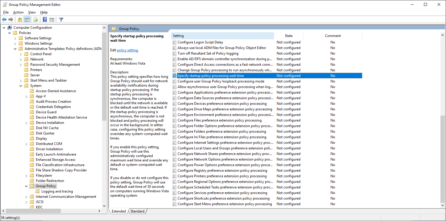This screenshot has width=446, height=221.
Task: Expand the App-V node
Action: (26, 96)
